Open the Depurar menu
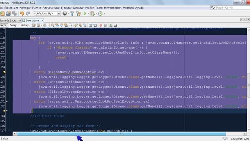Image resolution: width=250 pixels, height=141 pixels. pos(78,8)
